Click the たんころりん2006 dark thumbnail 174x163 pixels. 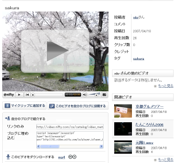123,129
